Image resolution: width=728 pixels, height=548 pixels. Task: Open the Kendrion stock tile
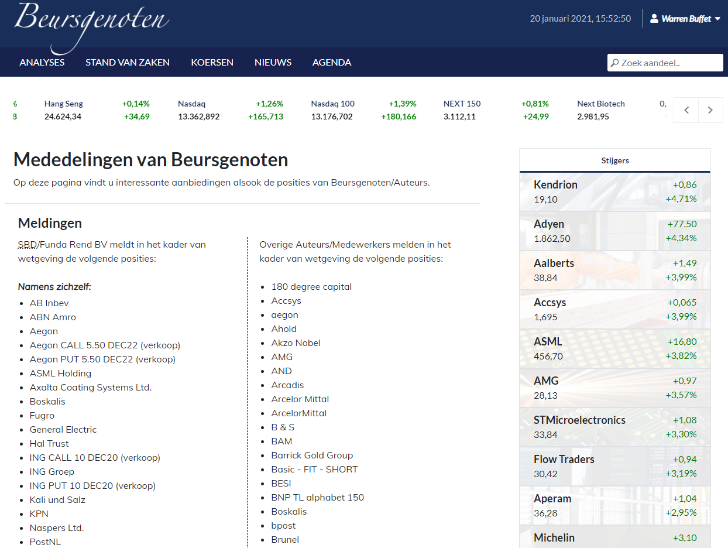point(614,192)
